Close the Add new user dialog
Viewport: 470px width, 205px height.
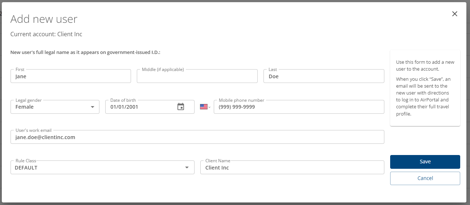click(454, 14)
